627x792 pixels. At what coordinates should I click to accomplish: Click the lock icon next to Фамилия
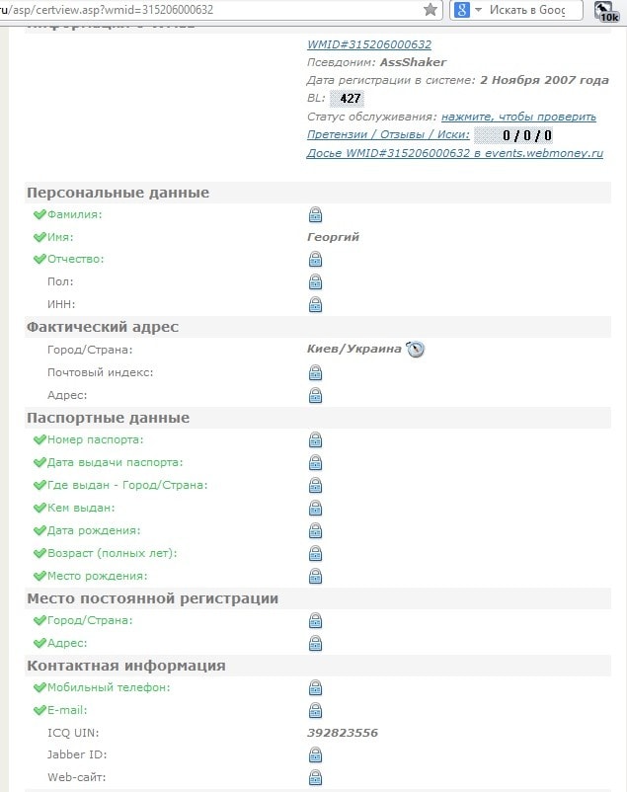(x=315, y=214)
